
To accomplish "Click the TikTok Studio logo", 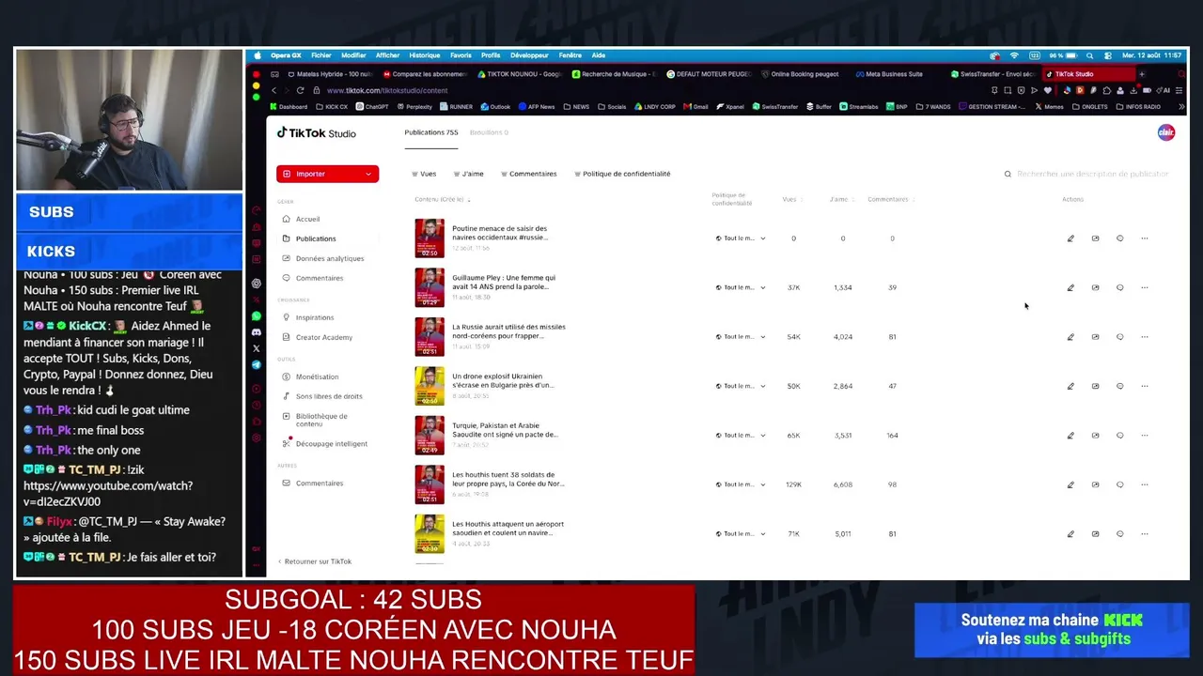I will (317, 133).
